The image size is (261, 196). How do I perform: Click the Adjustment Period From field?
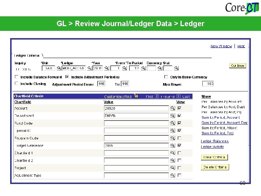coord(101,83)
